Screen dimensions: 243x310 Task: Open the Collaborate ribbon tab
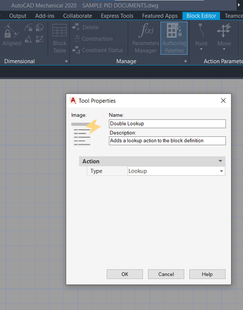click(x=77, y=16)
